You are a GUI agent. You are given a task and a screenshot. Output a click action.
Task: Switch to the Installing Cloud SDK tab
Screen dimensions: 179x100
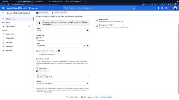(76, 2)
